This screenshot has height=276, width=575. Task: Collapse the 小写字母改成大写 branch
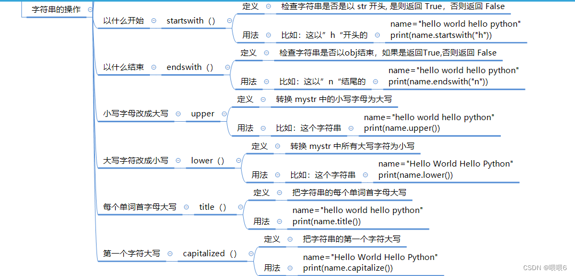coord(178,114)
